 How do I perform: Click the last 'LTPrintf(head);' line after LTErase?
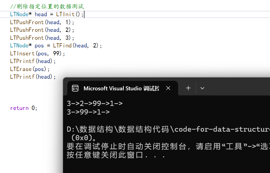33,77
